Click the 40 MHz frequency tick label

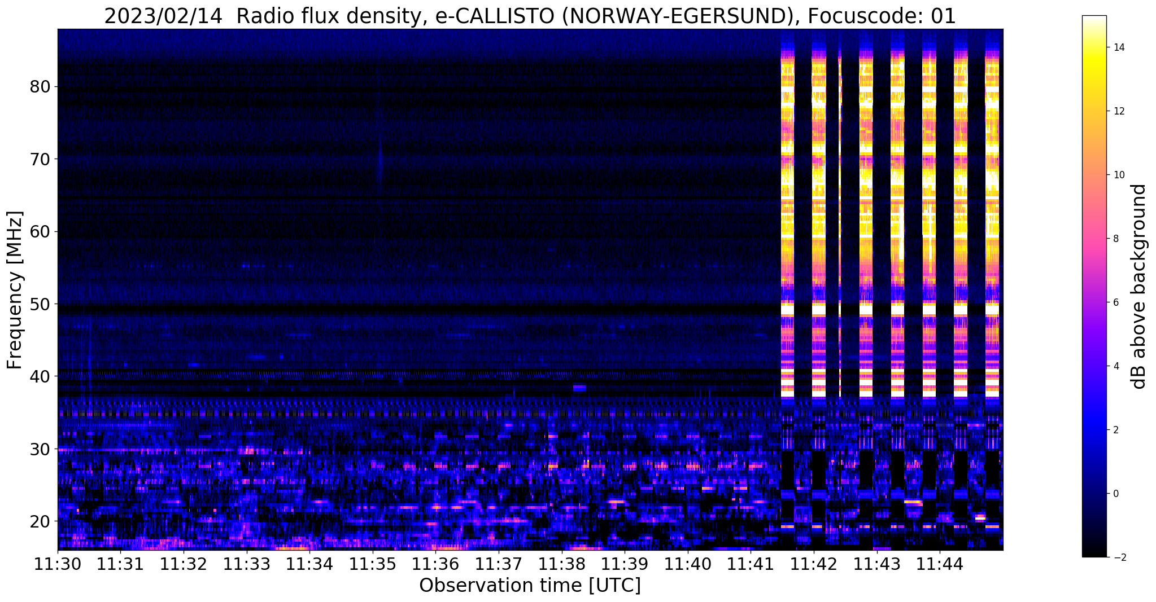coord(40,376)
